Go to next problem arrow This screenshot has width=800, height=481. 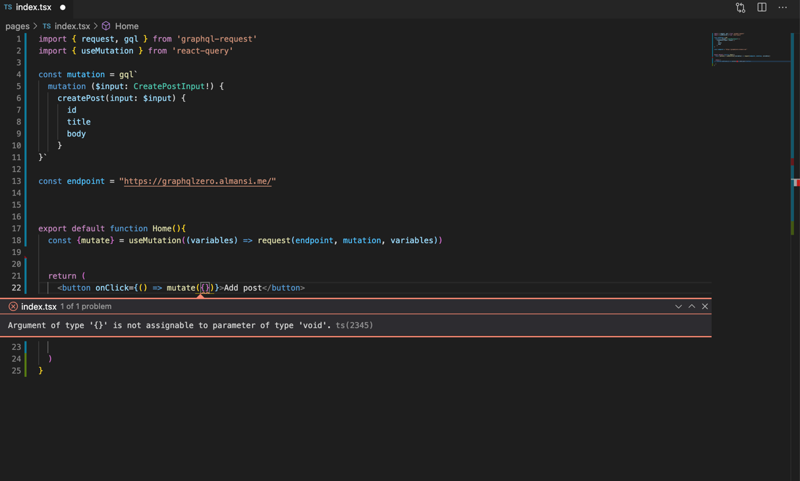[x=679, y=306]
